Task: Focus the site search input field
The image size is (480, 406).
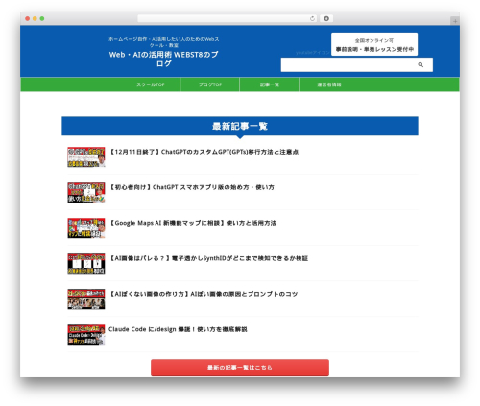Action: pyautogui.click(x=357, y=65)
